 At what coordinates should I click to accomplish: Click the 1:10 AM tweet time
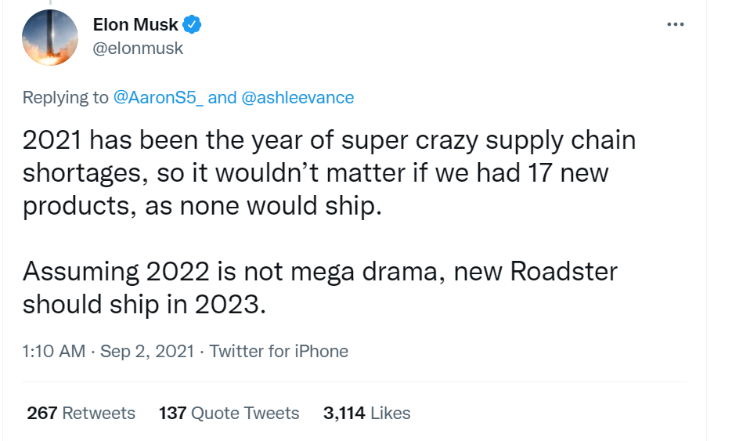click(54, 351)
